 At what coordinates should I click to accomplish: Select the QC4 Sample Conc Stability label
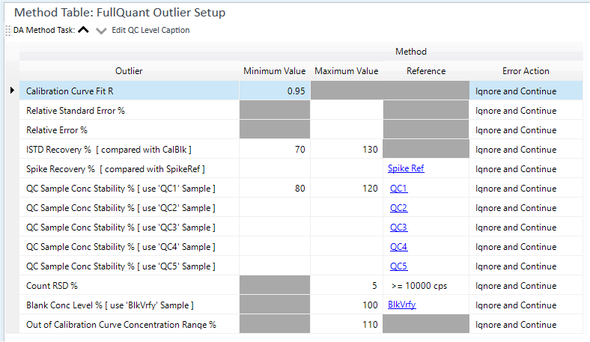point(121,247)
